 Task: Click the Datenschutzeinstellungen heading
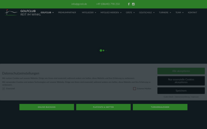click(x=21, y=73)
